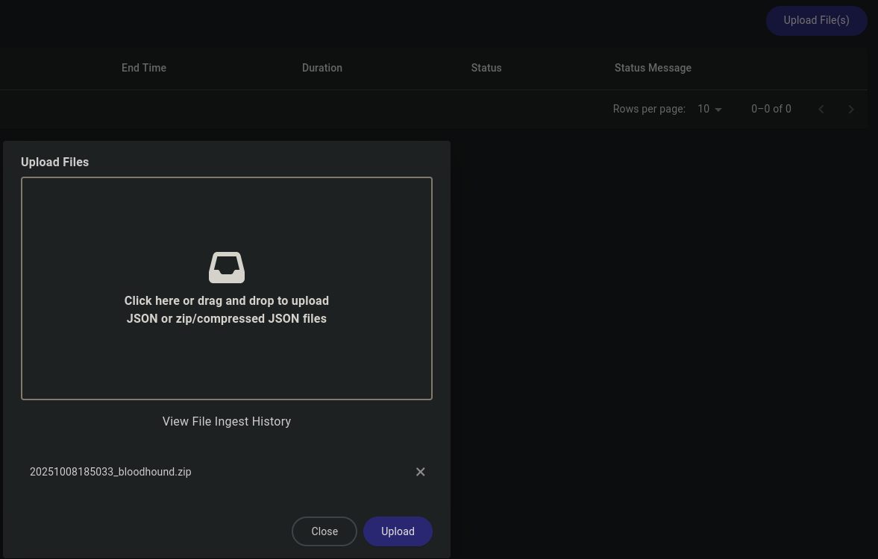
Task: Click the Status column header
Action: coord(486,68)
